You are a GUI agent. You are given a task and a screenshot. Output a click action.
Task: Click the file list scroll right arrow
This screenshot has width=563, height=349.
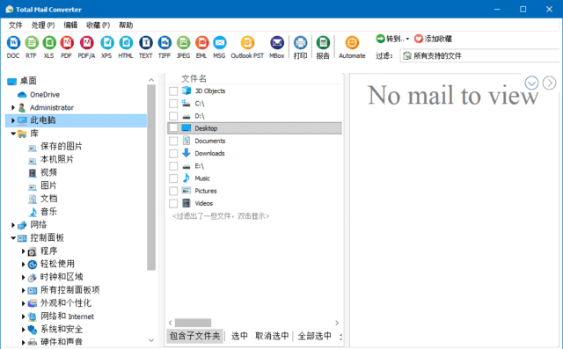(x=337, y=323)
